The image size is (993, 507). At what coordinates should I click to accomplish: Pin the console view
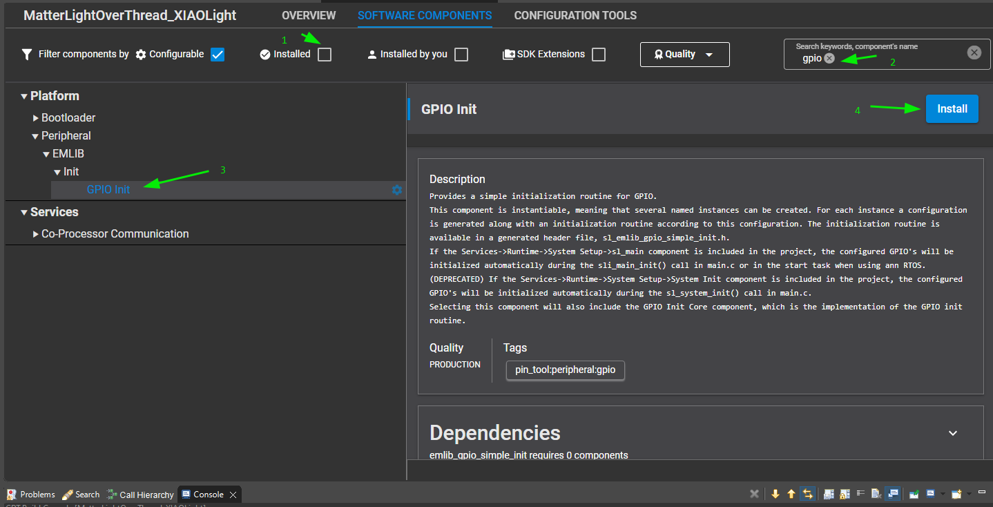tap(914, 494)
